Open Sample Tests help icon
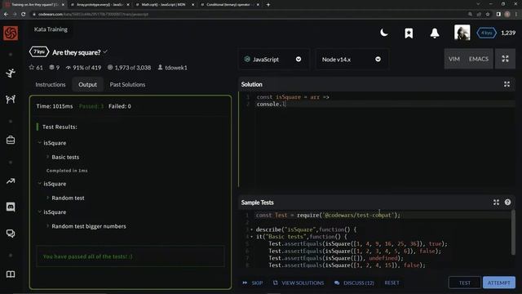Screen dimensions: 522x294 pos(507,203)
